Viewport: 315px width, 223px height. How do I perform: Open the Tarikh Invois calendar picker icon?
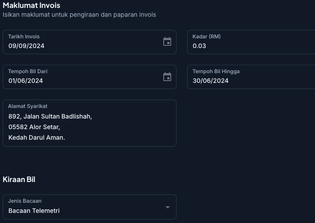point(167,42)
